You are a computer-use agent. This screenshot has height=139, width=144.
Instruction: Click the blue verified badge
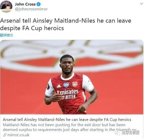tap(39, 4)
